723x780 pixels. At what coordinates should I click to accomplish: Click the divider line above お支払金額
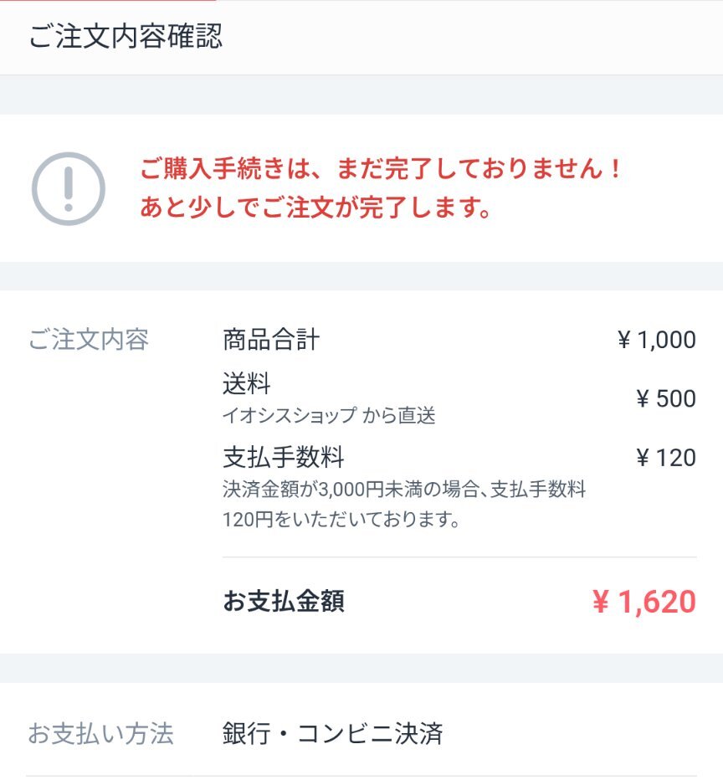coord(459,557)
